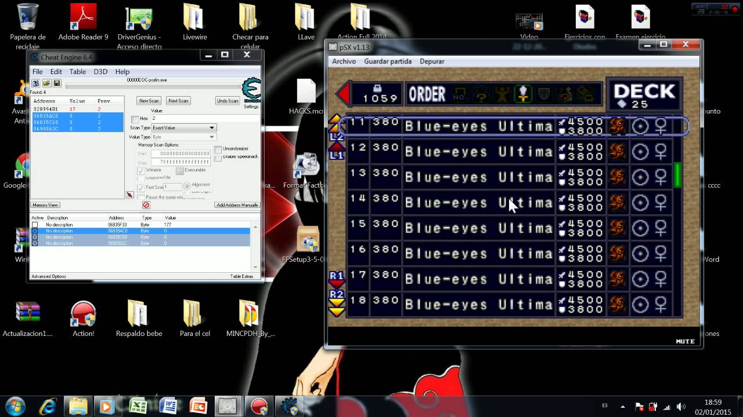Enable the Speedhack checkbox
Screen dimensions: 743x417
(x=218, y=157)
